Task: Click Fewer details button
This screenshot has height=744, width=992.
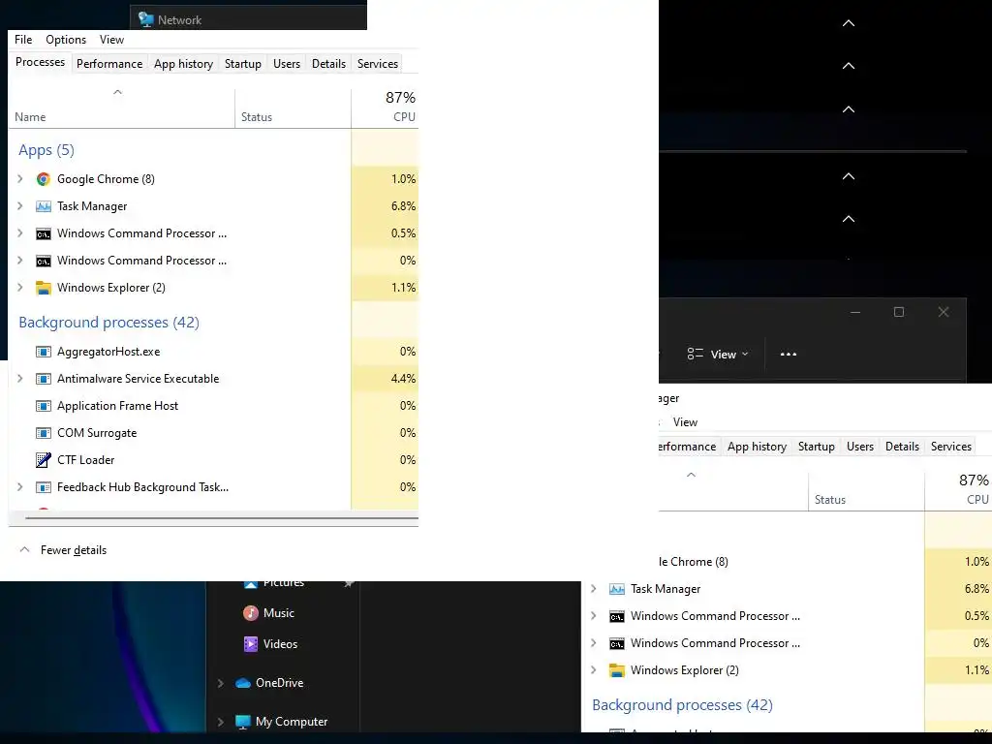Action: tap(63, 550)
